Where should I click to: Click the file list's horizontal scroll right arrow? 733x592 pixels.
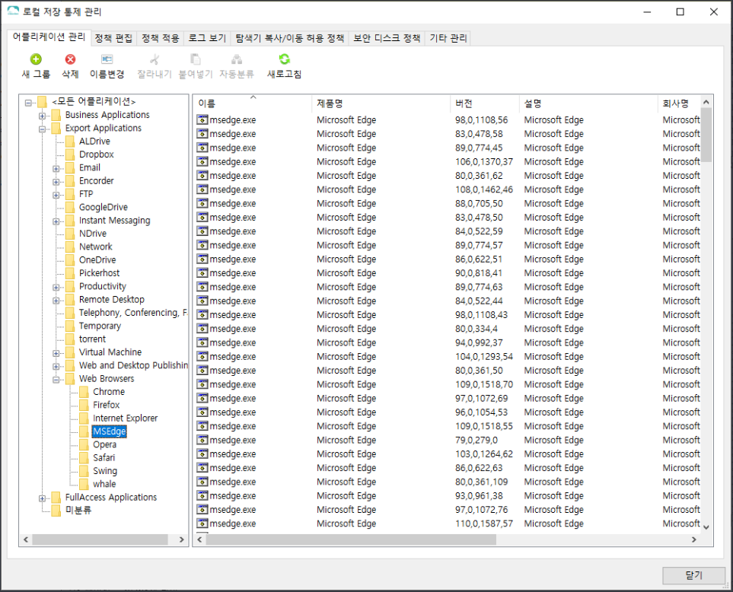694,539
